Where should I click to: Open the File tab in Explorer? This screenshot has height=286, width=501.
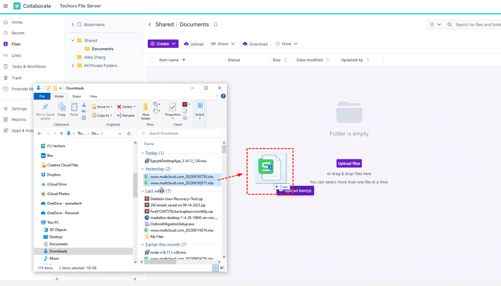42,97
